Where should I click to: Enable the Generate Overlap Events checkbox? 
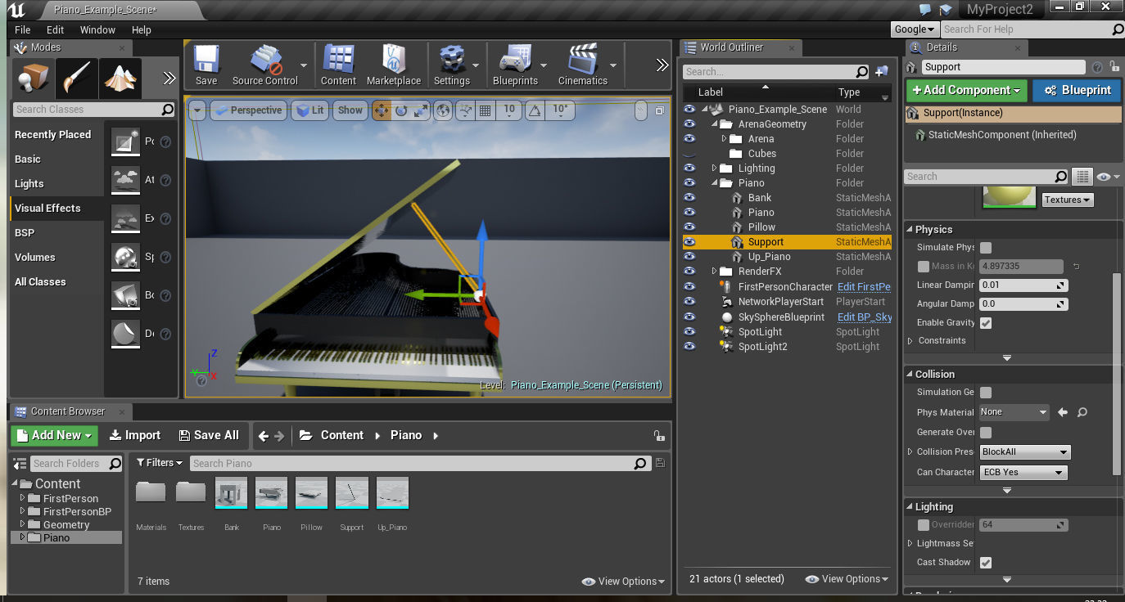click(x=986, y=433)
